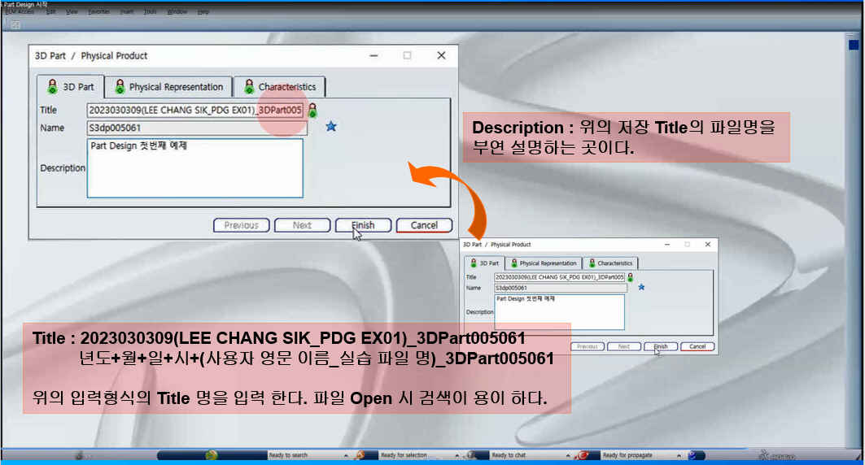
Task: Click the Name field S3dp005061 in large dialog
Action: coord(196,128)
